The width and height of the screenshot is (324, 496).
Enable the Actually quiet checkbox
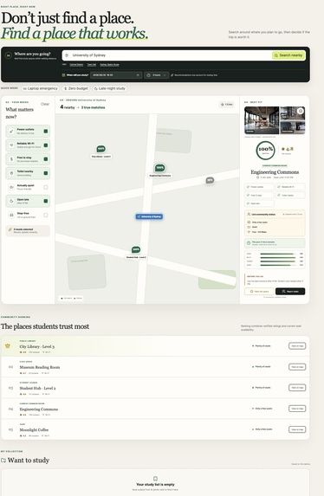tap(46, 187)
